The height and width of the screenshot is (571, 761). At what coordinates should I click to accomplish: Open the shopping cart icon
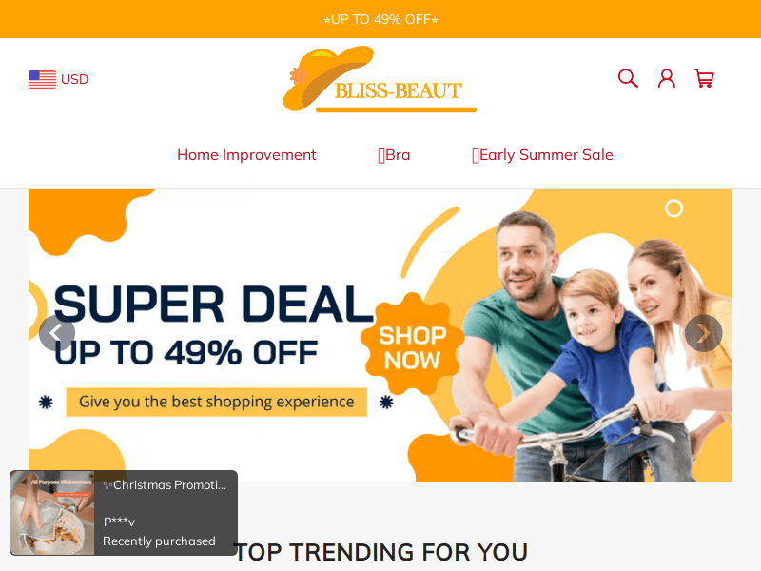pyautogui.click(x=704, y=78)
